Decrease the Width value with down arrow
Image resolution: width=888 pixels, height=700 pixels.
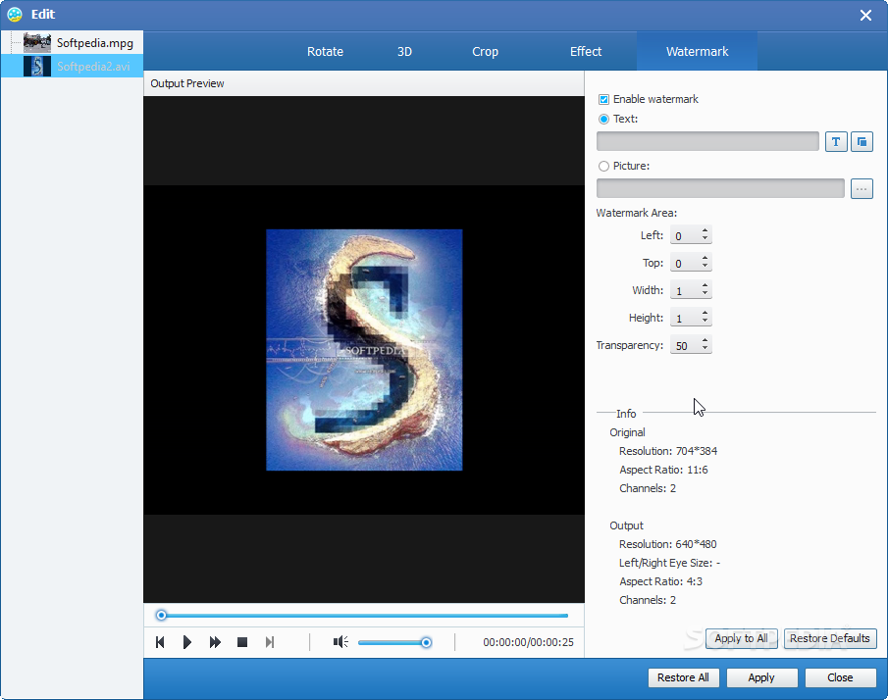pos(705,294)
